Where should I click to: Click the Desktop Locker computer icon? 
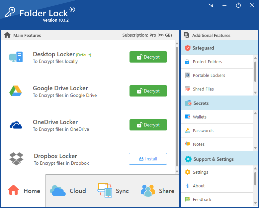click(16, 57)
